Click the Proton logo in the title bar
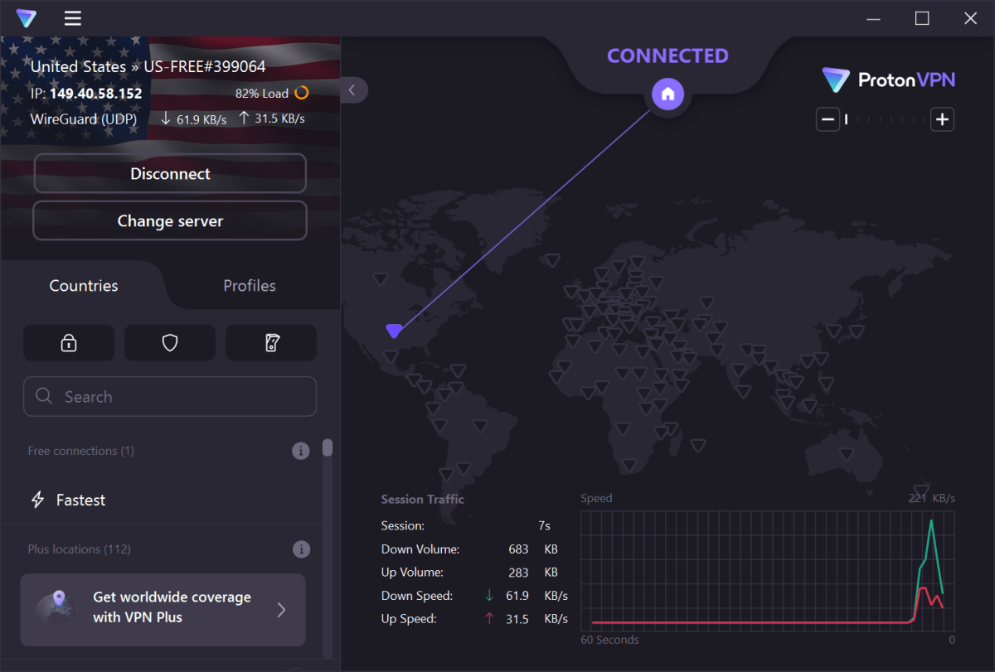The height and width of the screenshot is (672, 995). (26, 17)
